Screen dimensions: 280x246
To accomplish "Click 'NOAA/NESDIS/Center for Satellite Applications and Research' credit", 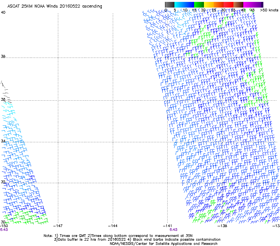I will coord(163,244).
